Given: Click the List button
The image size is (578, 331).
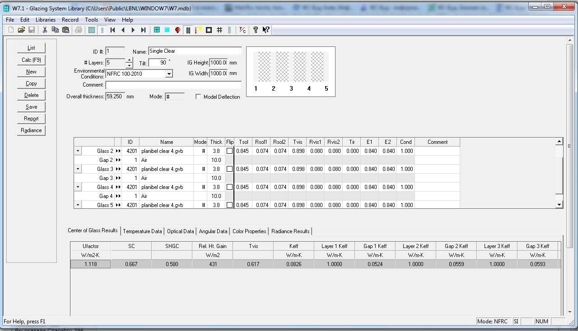Looking at the screenshot, I should (31, 48).
